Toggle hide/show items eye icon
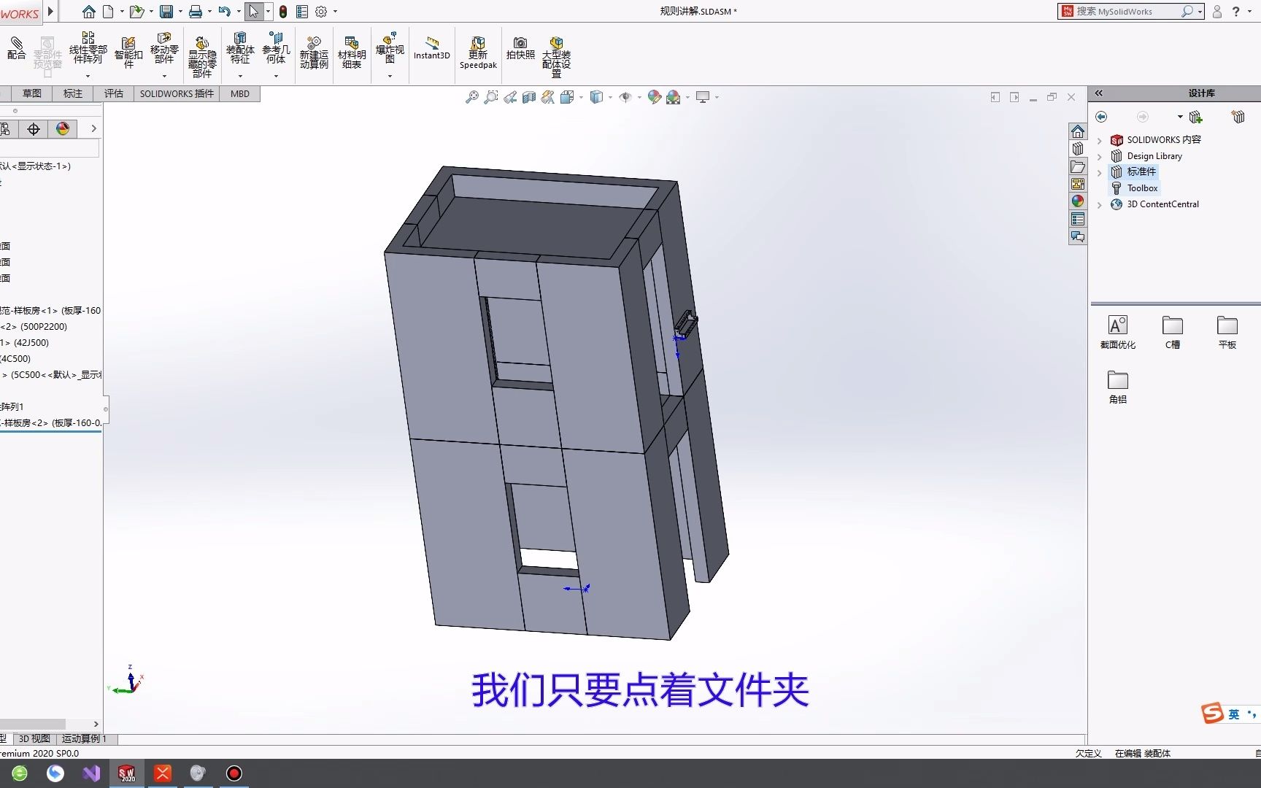This screenshot has width=1261, height=788. [x=625, y=97]
